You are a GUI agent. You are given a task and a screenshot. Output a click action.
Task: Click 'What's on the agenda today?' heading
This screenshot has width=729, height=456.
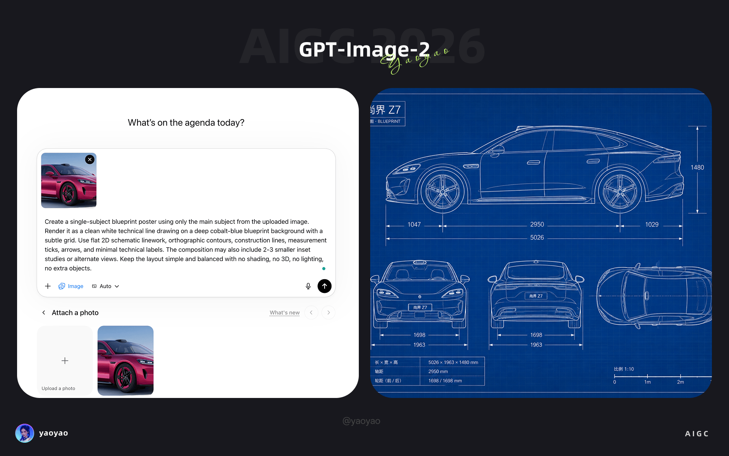(186, 123)
